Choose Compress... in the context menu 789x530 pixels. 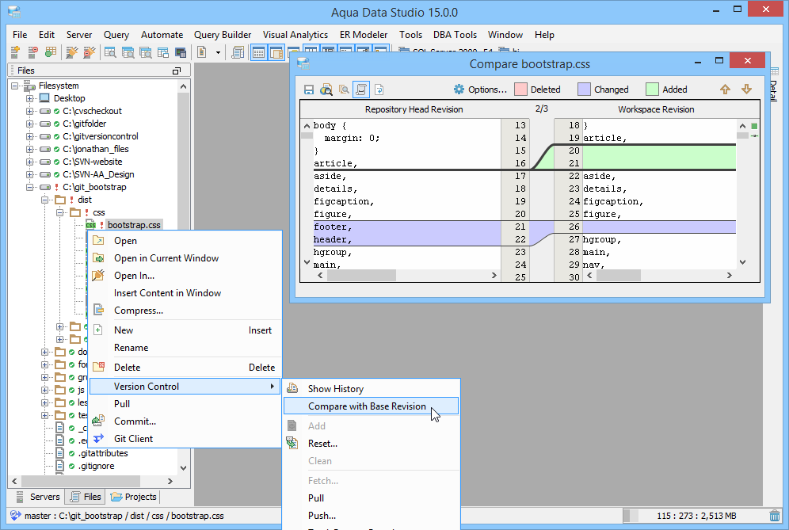pyautogui.click(x=185, y=311)
